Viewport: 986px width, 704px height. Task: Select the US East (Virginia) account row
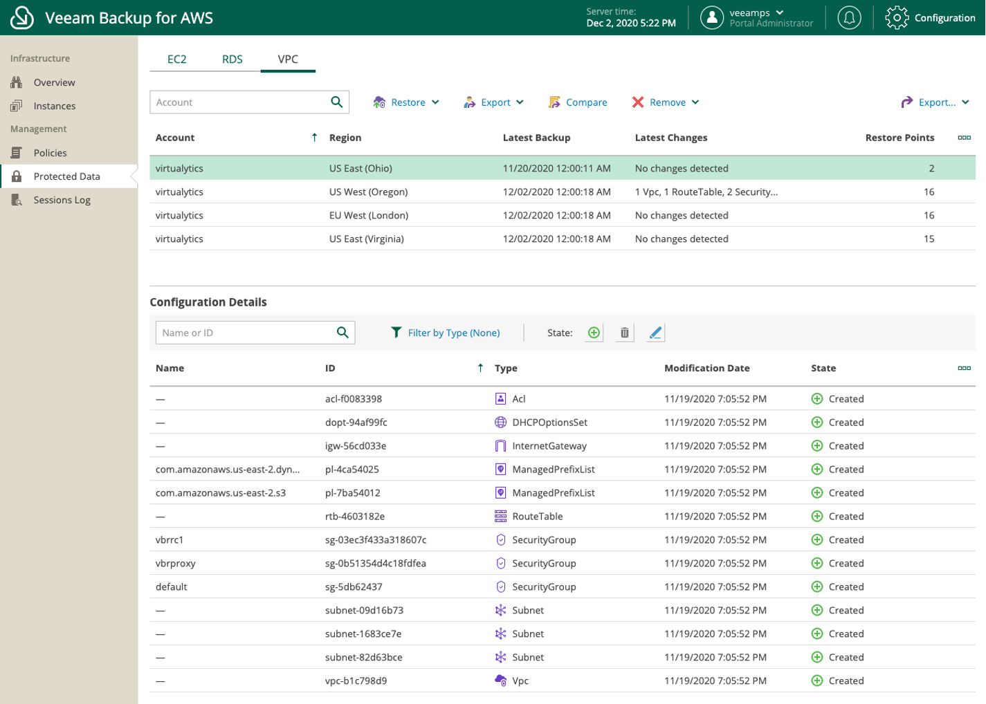coord(563,239)
